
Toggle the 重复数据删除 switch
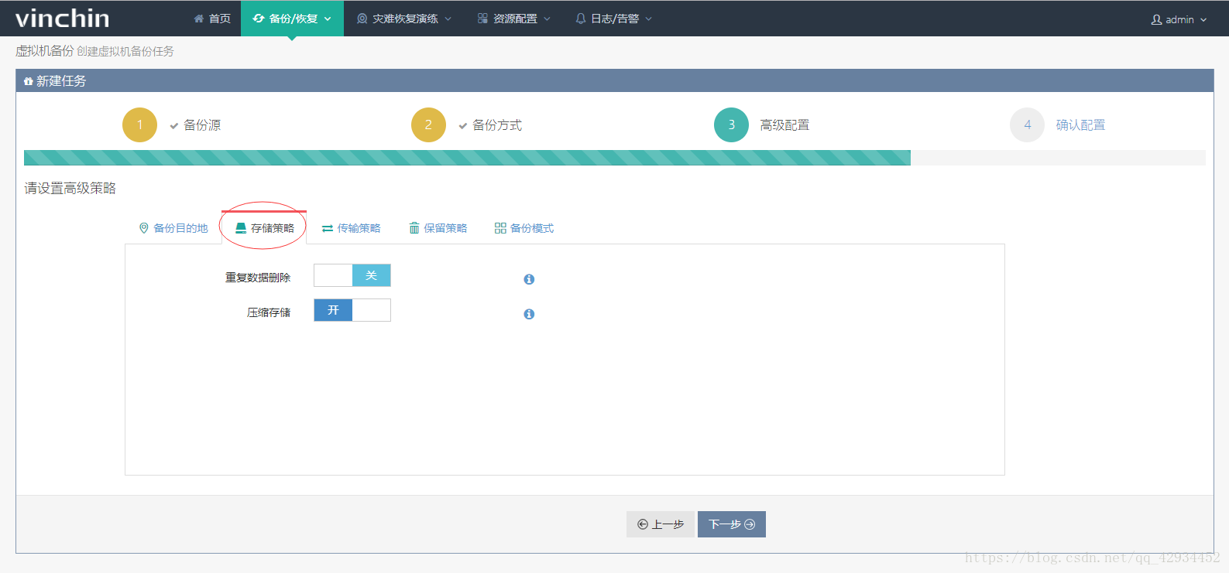tap(352, 275)
